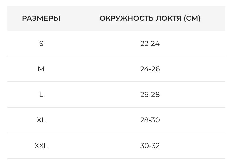Select the XL size label
Image resolution: width=233 pixels, height=165 pixels.
point(41,120)
